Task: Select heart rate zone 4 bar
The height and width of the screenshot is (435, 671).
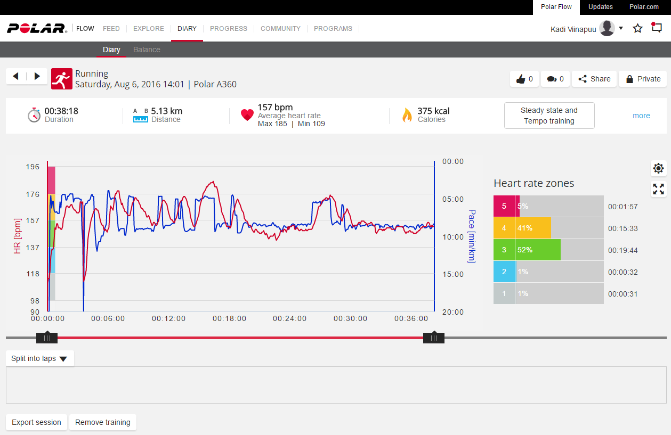Action: tap(548, 228)
